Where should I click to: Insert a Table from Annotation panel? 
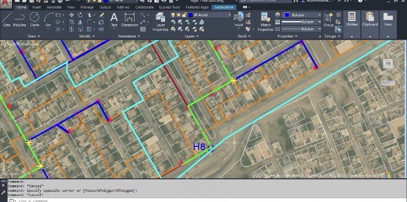click(143, 29)
